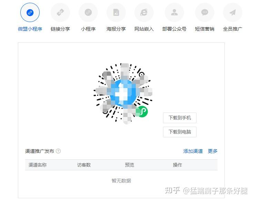Switch to 部署公众号 tab label
The image size is (254, 201).
click(174, 29)
